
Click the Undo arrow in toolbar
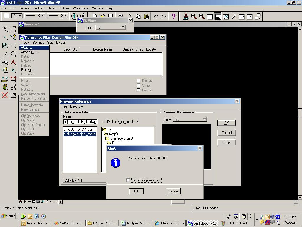[x=156, y=17]
